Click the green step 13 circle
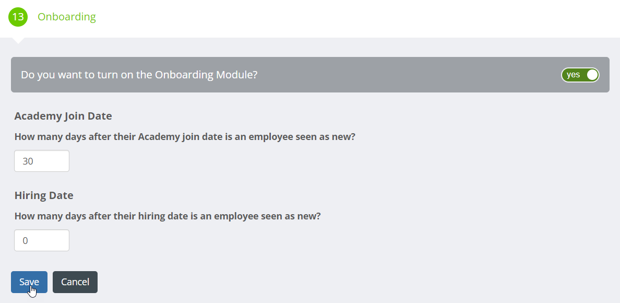Viewport: 620px width, 303px height. (18, 17)
